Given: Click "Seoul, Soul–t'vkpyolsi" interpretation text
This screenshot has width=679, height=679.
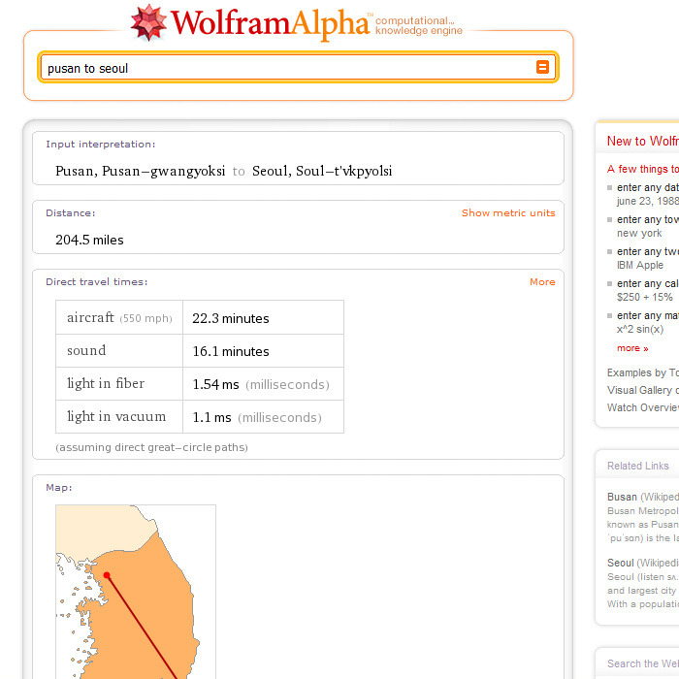Looking at the screenshot, I should (322, 171).
